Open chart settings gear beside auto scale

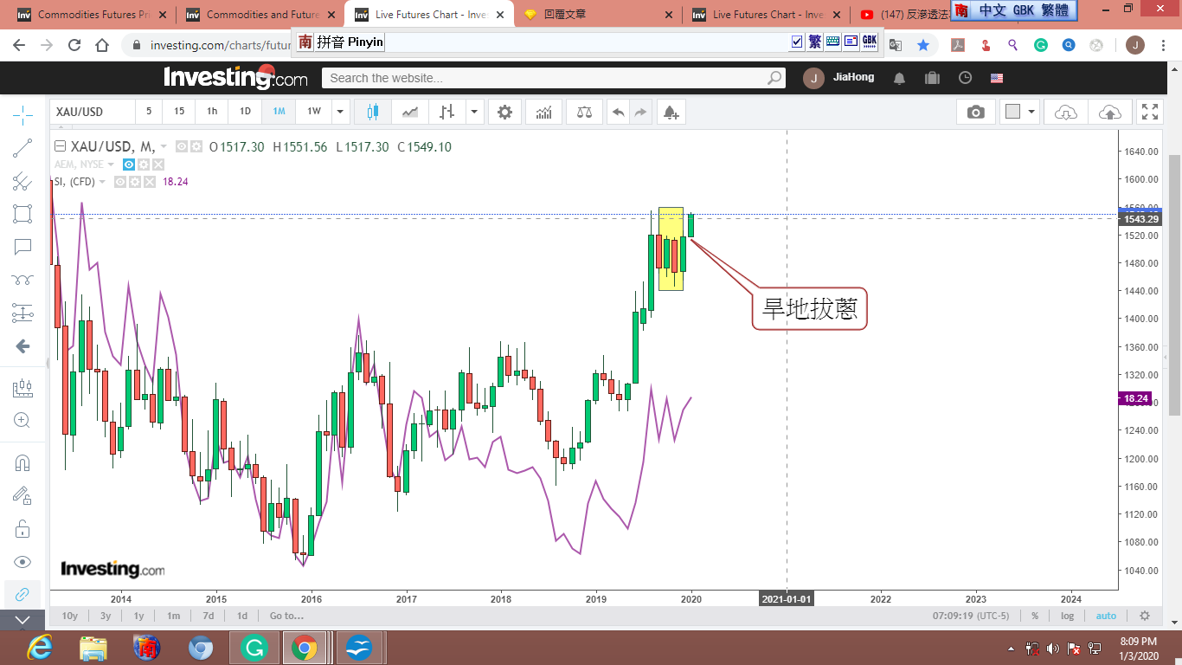click(x=1145, y=616)
